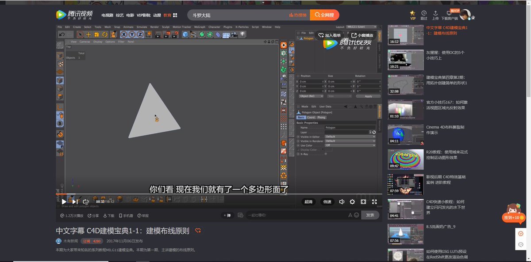This screenshot has width=531, height=262.
Task: Click the 举报 report icon
Action: [x=143, y=216]
